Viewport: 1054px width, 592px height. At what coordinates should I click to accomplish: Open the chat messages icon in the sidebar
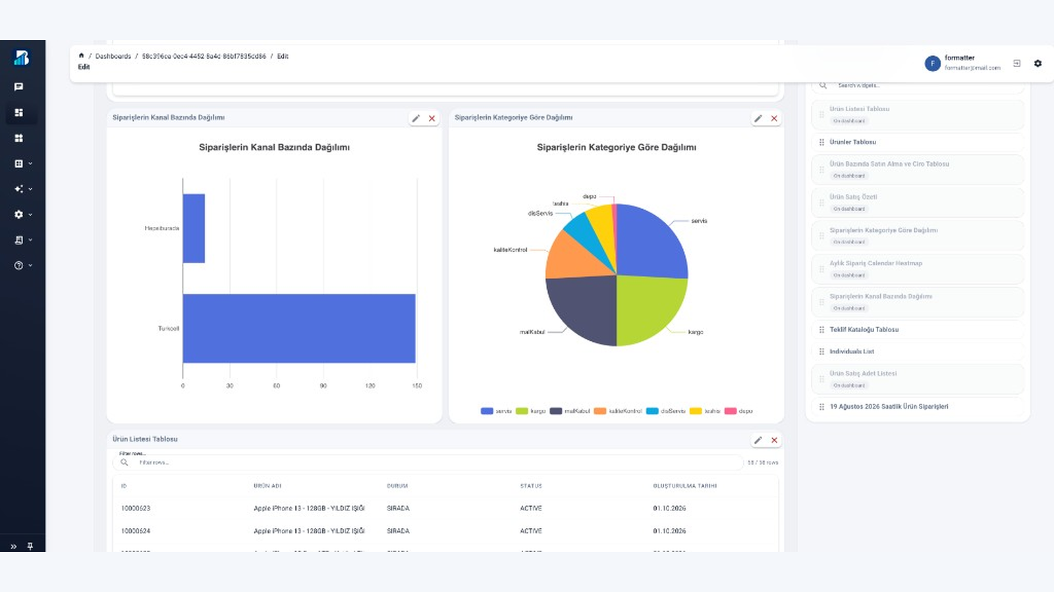(x=18, y=87)
